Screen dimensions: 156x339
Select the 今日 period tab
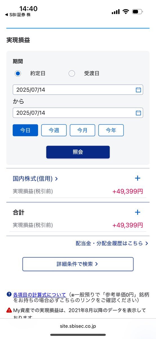[x=25, y=130]
